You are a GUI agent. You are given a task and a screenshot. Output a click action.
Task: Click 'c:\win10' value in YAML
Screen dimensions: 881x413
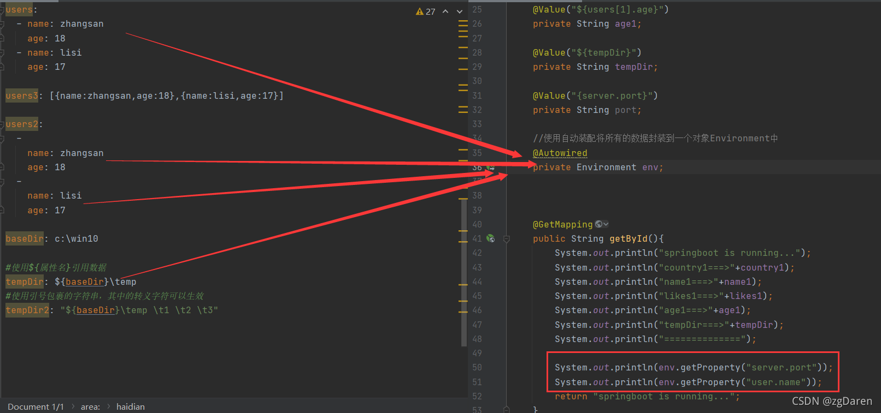[77, 238]
